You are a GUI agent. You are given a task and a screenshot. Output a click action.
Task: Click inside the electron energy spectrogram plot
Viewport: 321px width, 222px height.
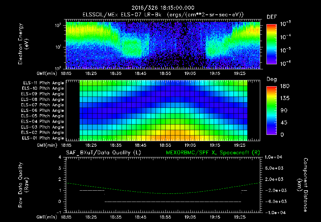(163, 44)
